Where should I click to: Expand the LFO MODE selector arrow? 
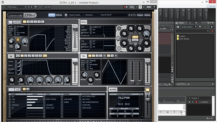coord(87,65)
